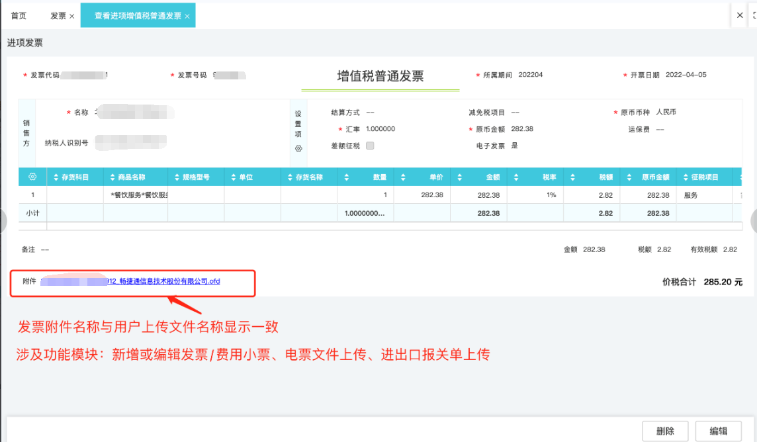
Task: Sort by the 征税项目 column
Action: click(x=686, y=177)
